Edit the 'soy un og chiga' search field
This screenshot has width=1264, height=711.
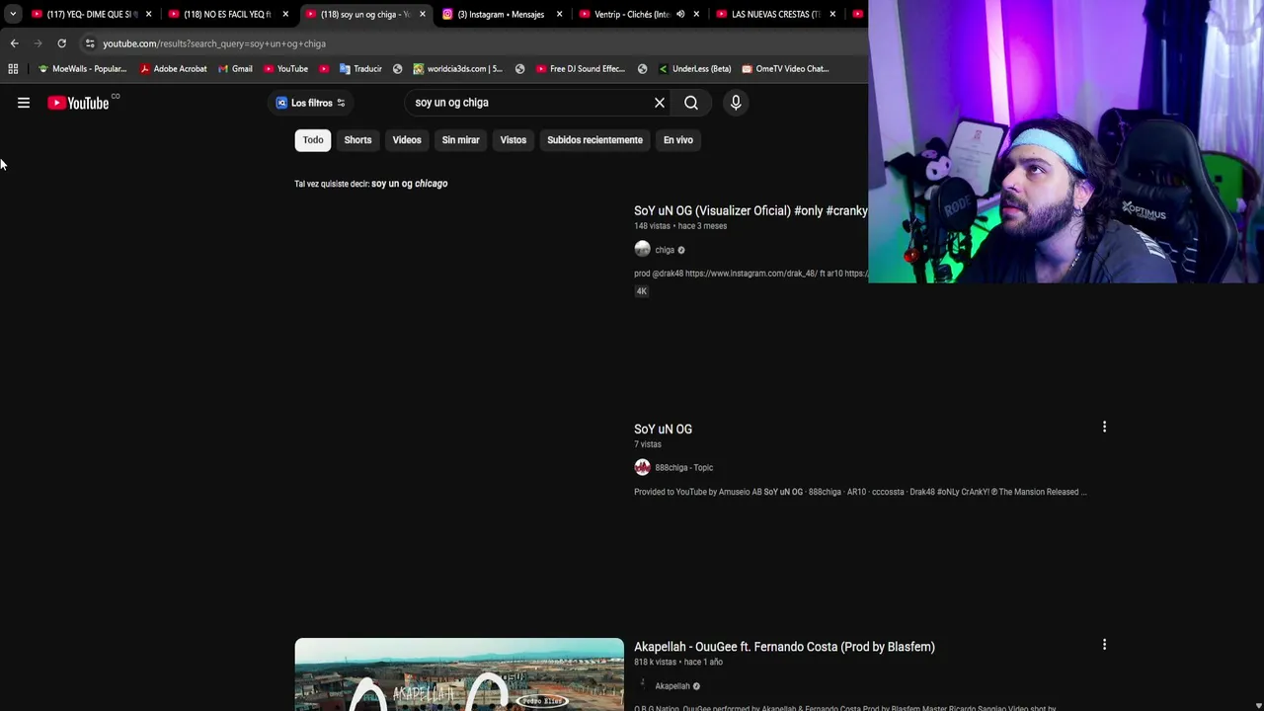pos(528,103)
